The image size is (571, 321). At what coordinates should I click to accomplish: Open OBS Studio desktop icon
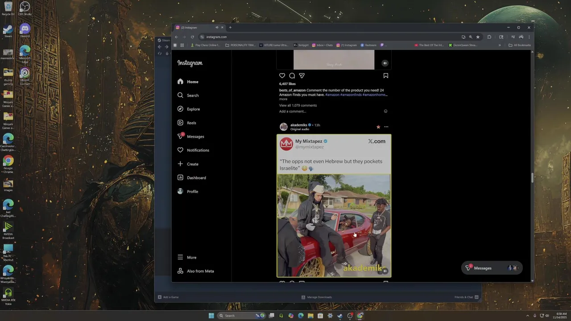25,9
